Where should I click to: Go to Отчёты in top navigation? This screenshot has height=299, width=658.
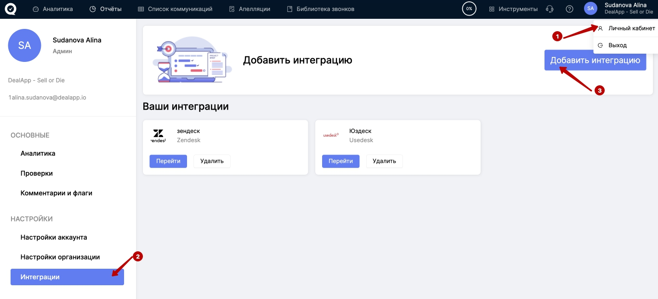[106, 9]
